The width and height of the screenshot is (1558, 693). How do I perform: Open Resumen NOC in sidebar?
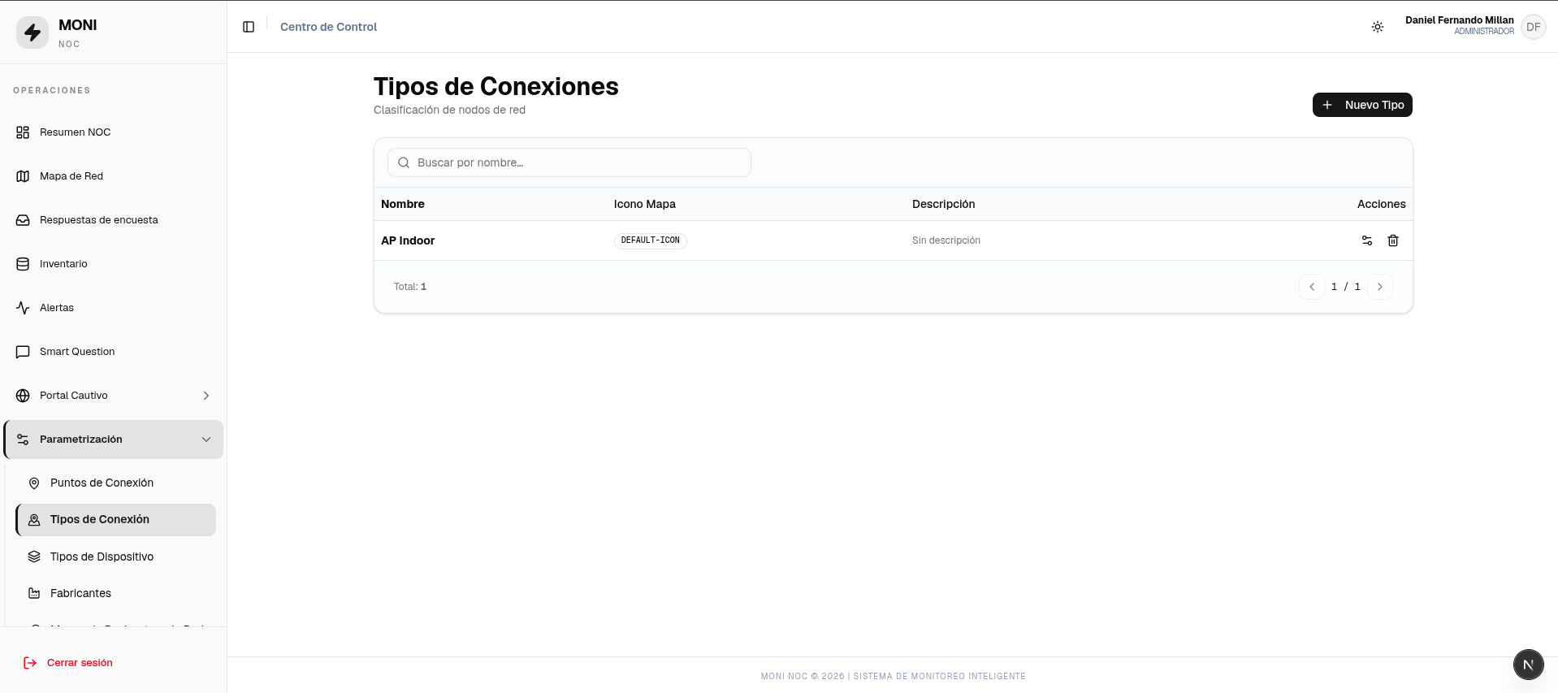point(113,132)
